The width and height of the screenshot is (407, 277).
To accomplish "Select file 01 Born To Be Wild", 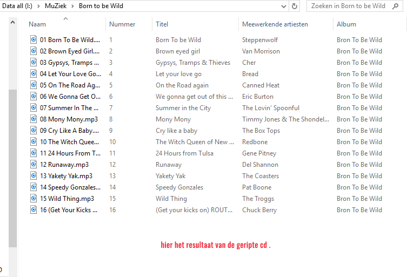I will (x=70, y=39).
